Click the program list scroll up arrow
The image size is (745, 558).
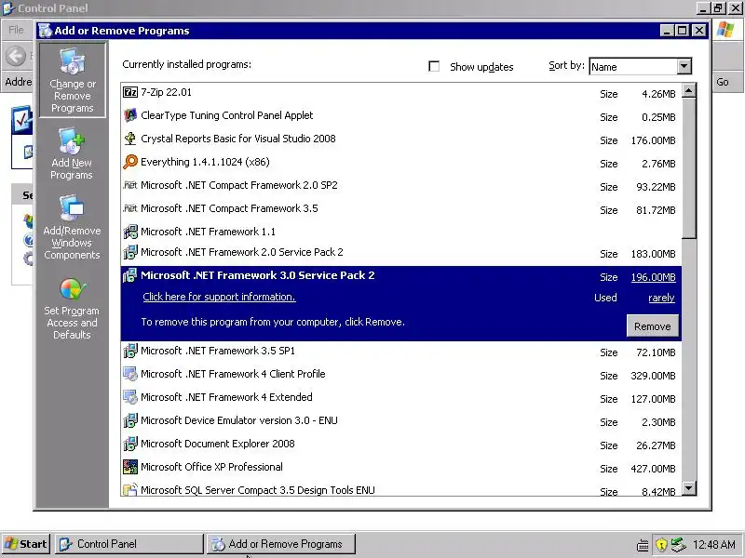point(689,90)
